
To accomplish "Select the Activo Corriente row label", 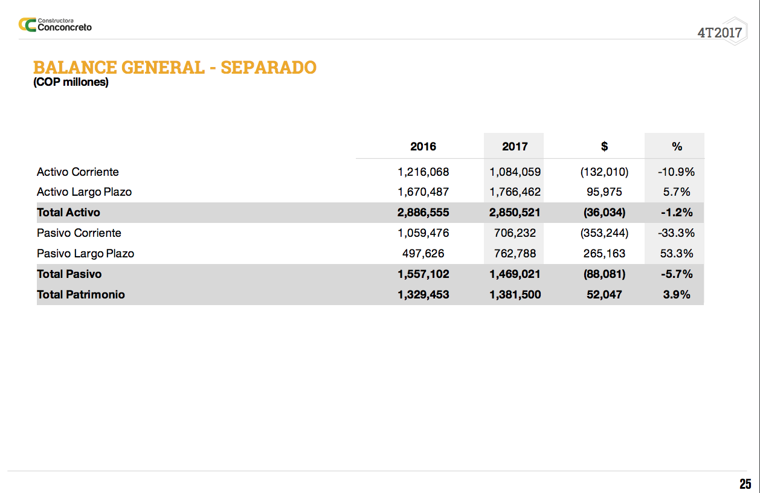I will click(x=78, y=172).
